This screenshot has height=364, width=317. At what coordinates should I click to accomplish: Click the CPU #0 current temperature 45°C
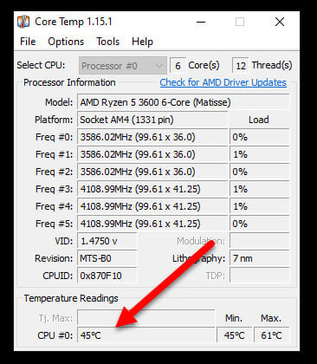point(146,335)
